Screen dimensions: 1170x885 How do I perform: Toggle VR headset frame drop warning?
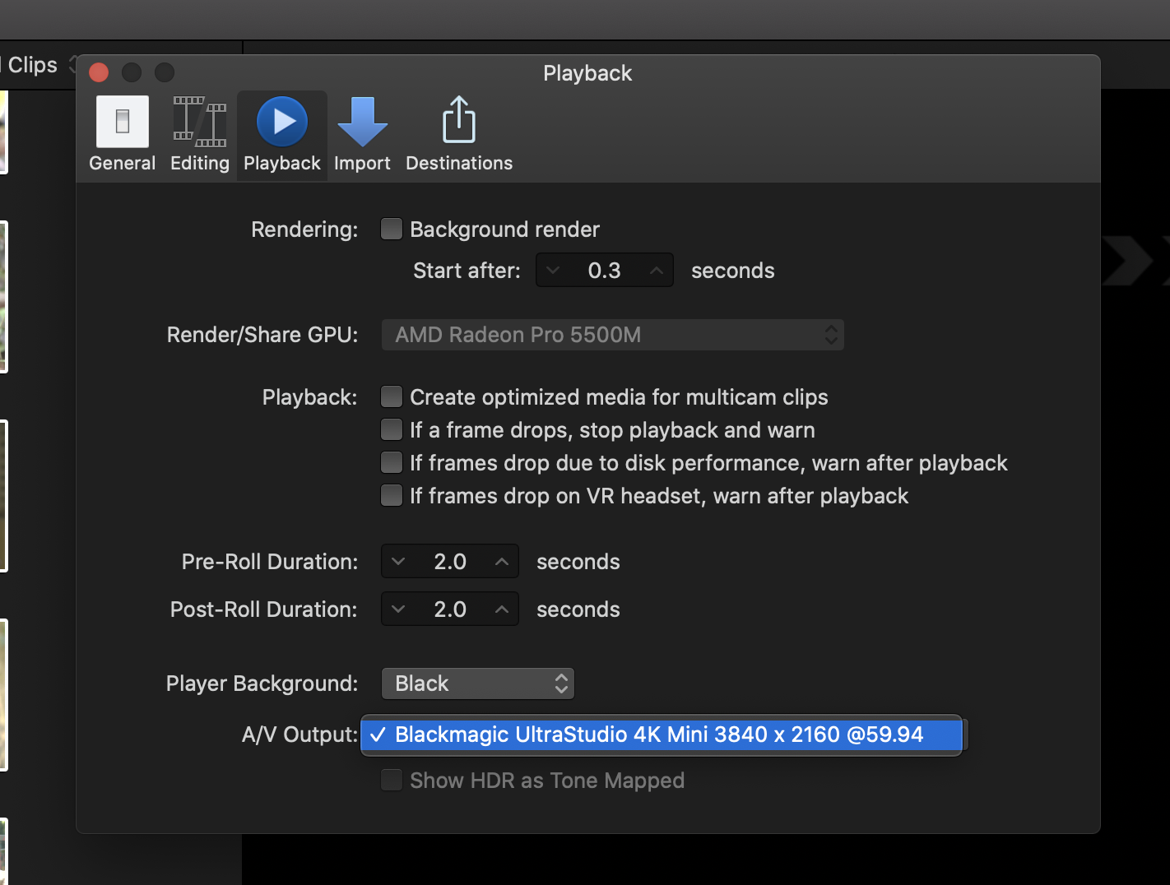(x=392, y=496)
